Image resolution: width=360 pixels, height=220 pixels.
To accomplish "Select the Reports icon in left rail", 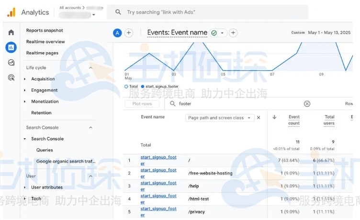I will click(11, 47).
